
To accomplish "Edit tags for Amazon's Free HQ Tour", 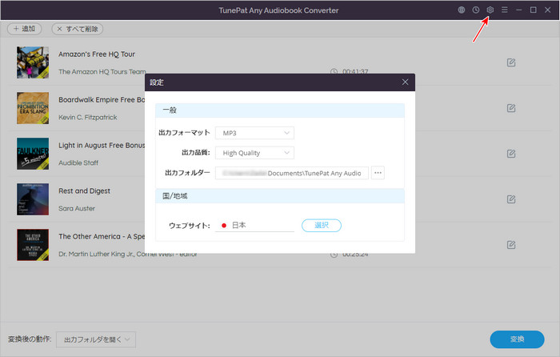I will (x=511, y=62).
